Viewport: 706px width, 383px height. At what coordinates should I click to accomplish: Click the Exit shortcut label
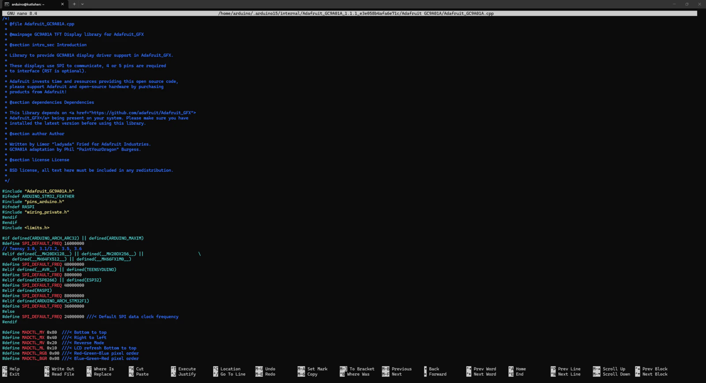click(x=15, y=374)
